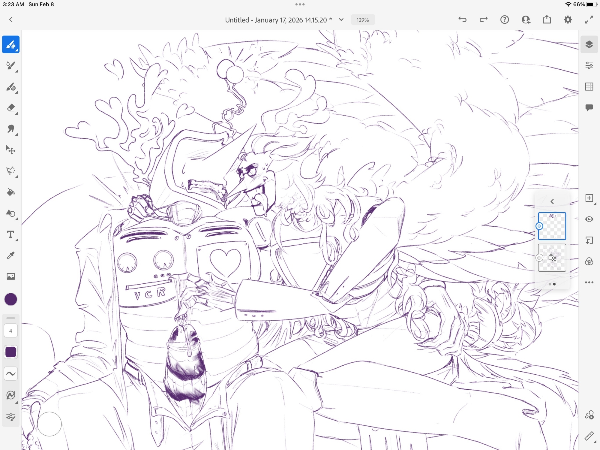The image size is (600, 450).
Task: Toggle the Layers panel button
Action: coord(589,44)
